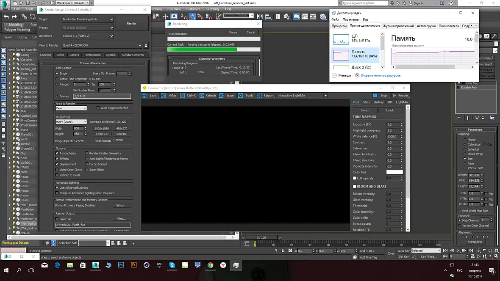Enable BLOOM AND GLARE checkbox
Image resolution: width=500 pixels, height=281 pixels.
pyautogui.click(x=354, y=186)
